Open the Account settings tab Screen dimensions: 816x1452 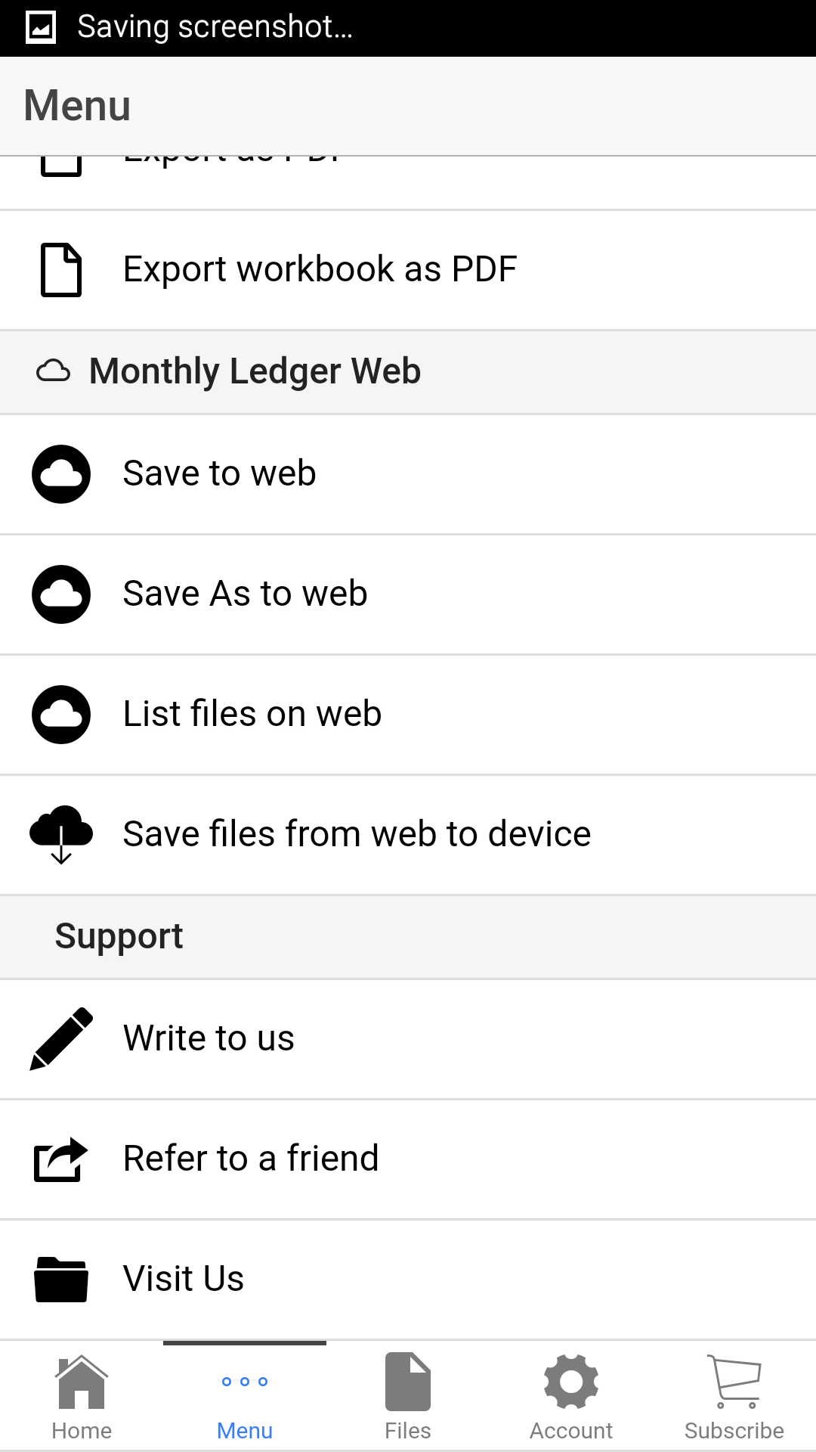point(571,1397)
